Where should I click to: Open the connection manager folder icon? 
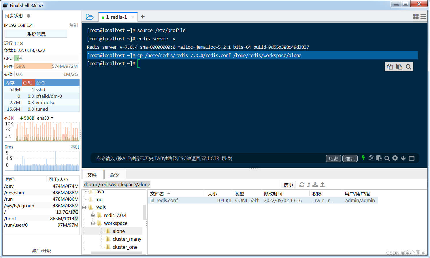click(90, 17)
